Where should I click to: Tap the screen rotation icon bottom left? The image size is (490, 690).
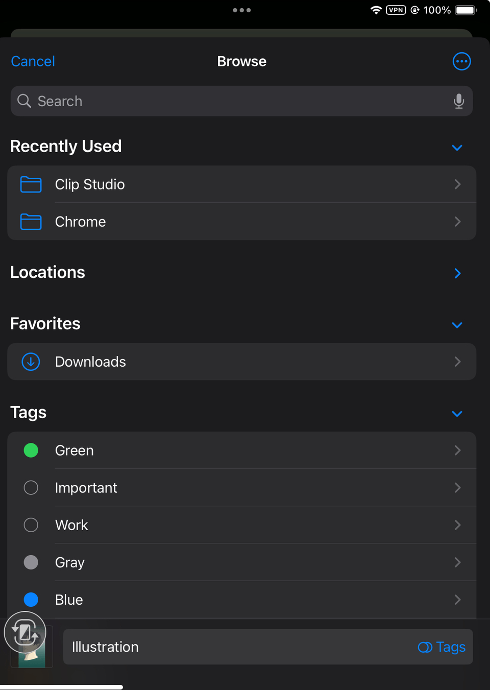coord(24,632)
